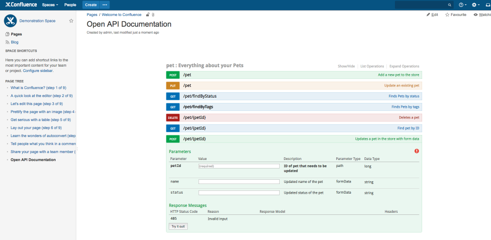Focus the status parameter value field

[x=239, y=193]
